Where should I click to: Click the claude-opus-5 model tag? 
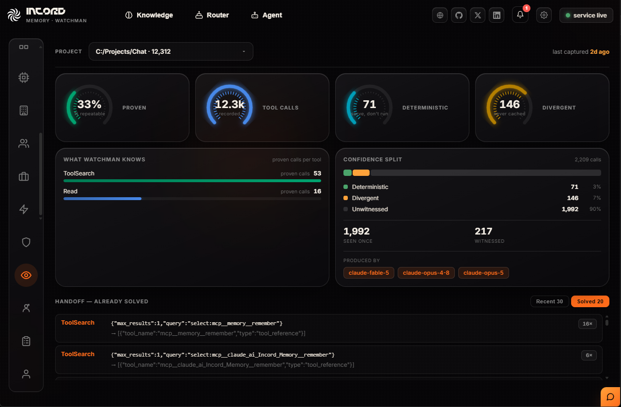483,273
